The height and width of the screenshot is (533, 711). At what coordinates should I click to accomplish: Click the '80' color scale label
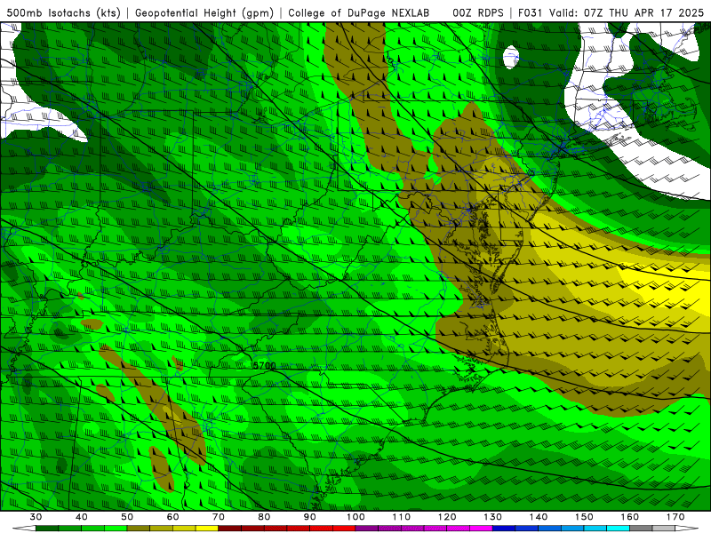(264, 517)
